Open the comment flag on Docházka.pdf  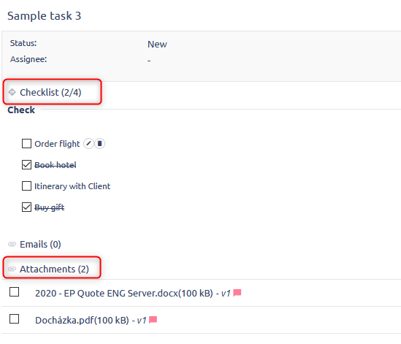point(153,320)
